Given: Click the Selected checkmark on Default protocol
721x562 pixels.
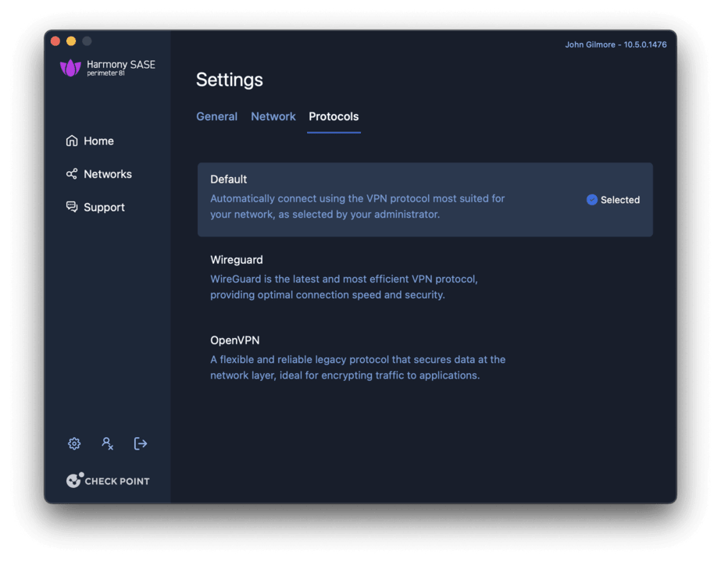Looking at the screenshot, I should tap(592, 200).
